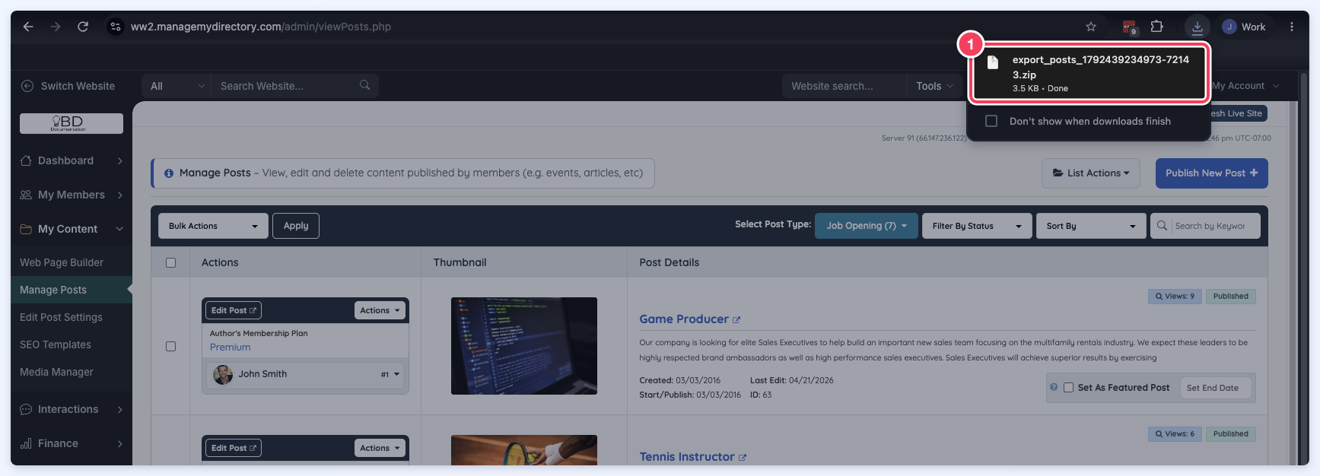Open the Filter By Status dropdown

click(x=977, y=226)
